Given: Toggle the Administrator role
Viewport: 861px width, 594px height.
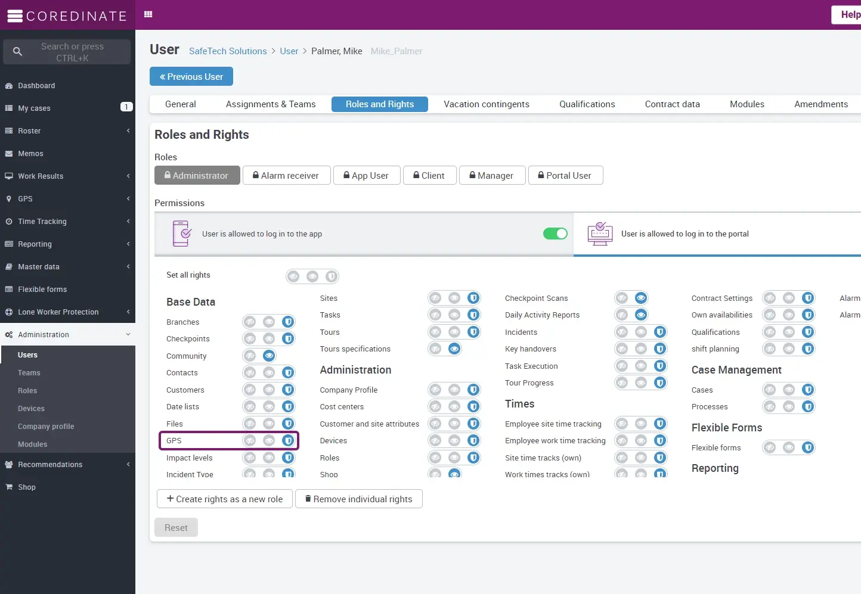Looking at the screenshot, I should tap(197, 176).
